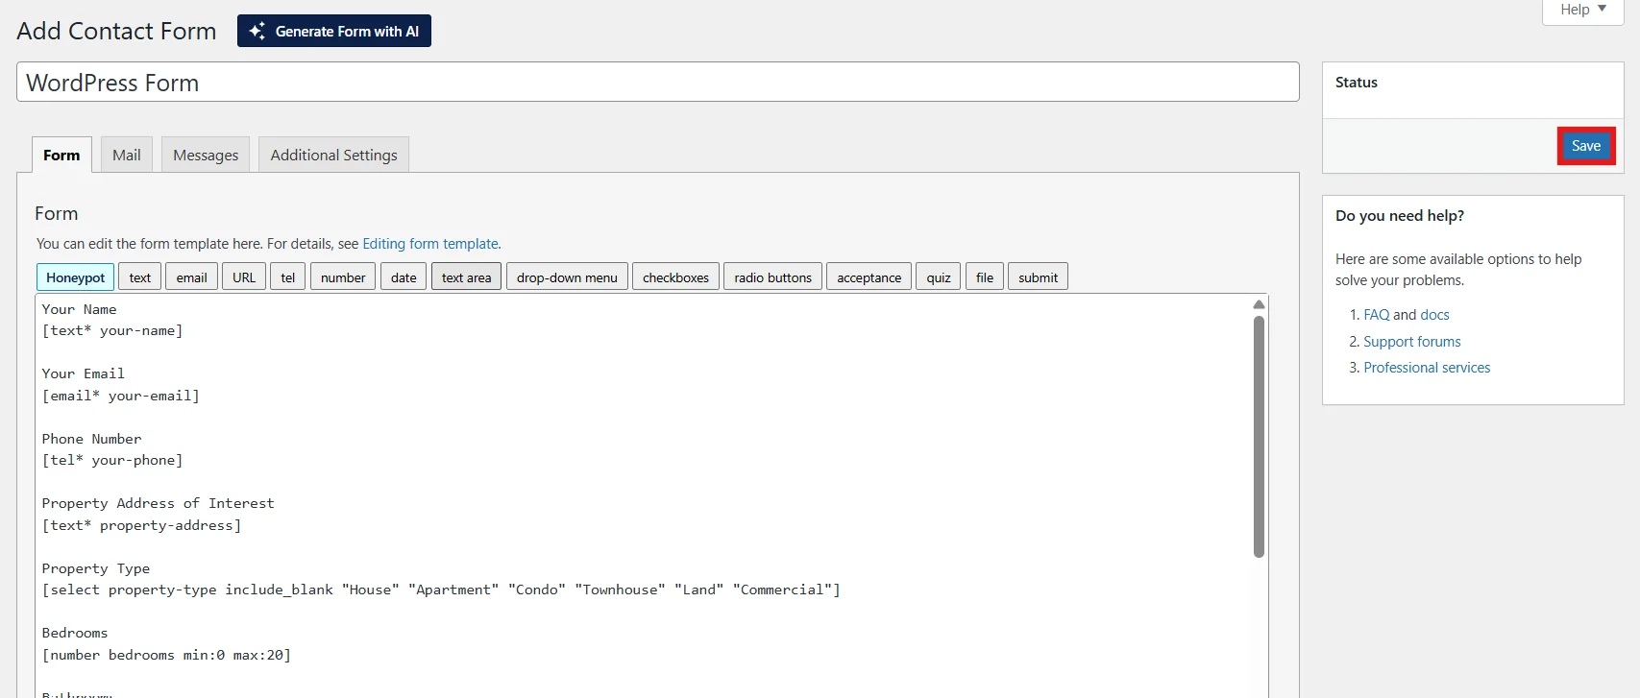1640x698 pixels.
Task: Click the scroll-up arrow of form editor
Action: click(x=1259, y=304)
